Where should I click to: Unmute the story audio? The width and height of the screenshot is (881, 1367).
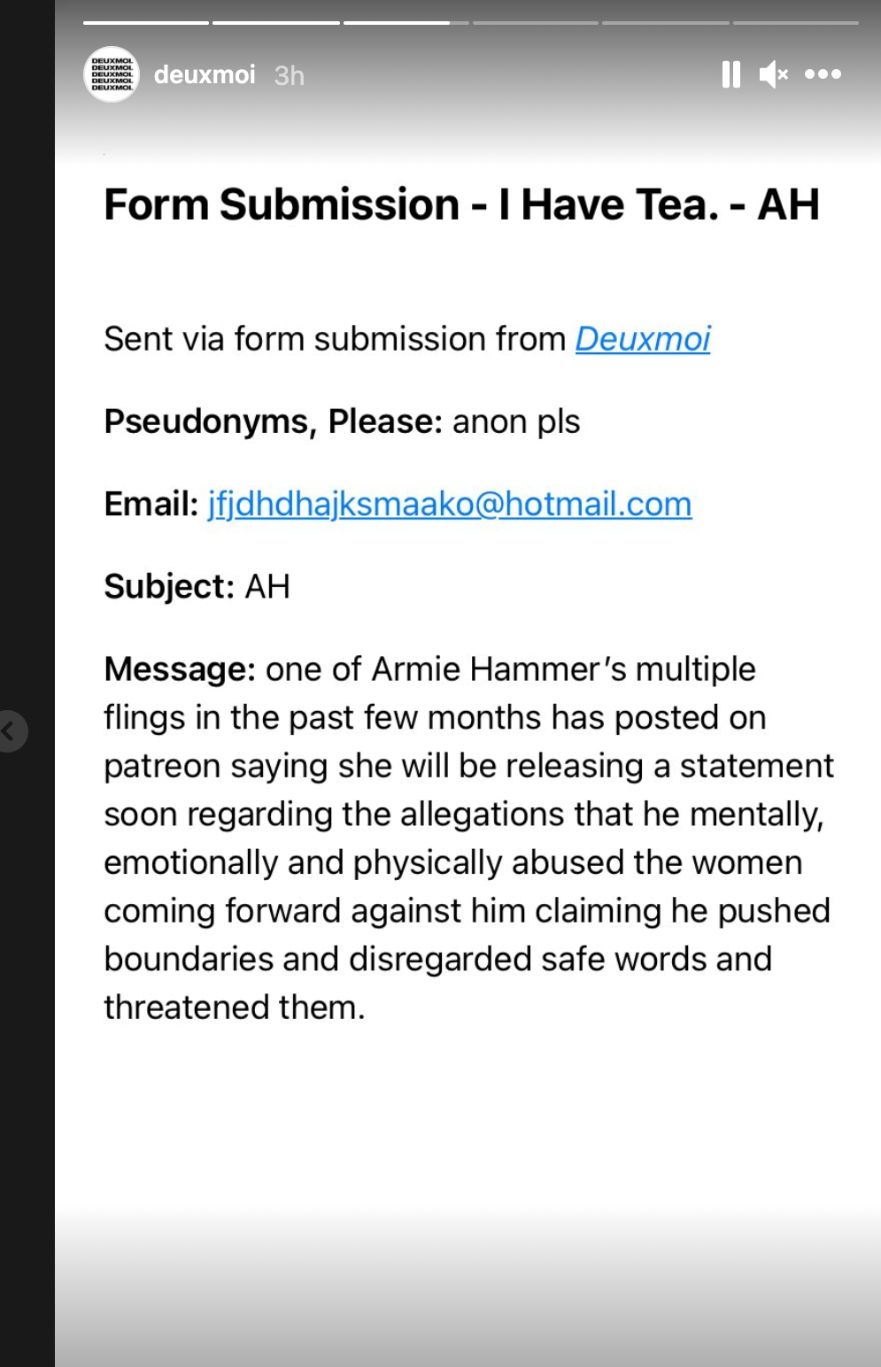(773, 74)
